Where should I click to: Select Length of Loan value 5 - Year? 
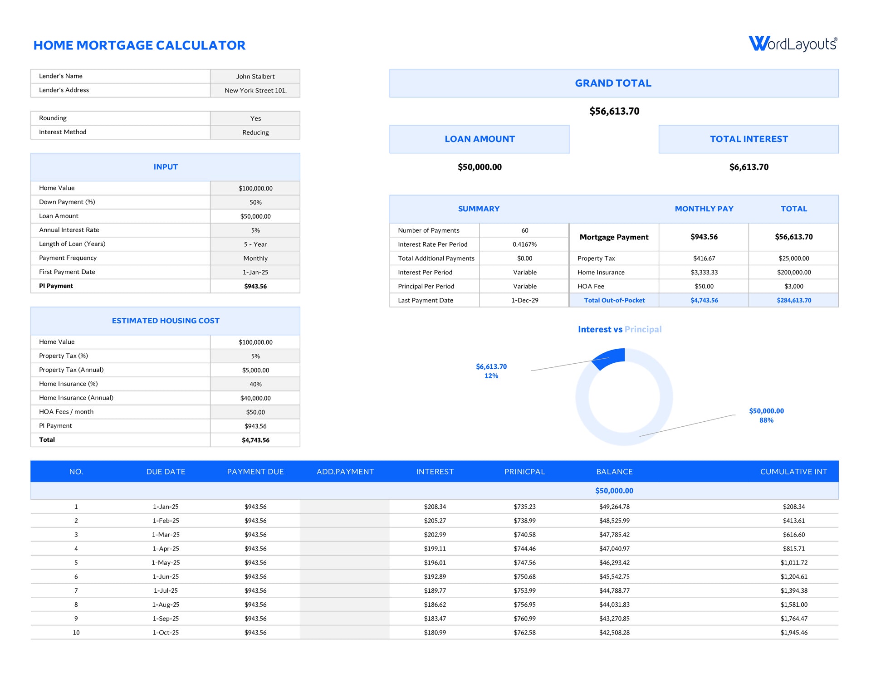255,244
